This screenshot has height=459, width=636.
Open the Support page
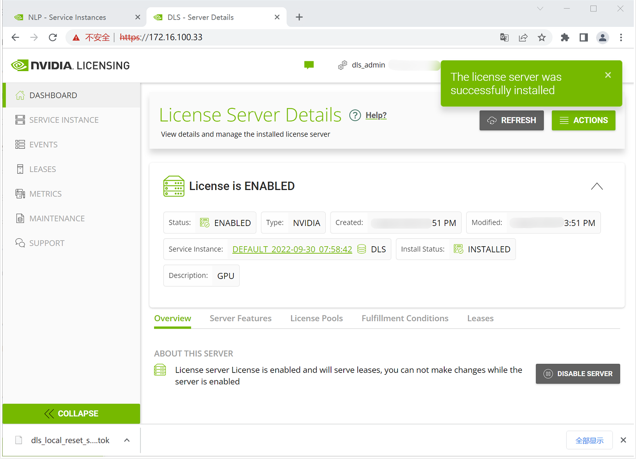point(47,243)
